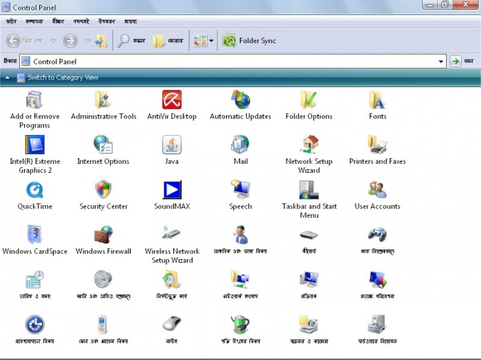Open Internet Options
This screenshot has width=481, height=360.
pos(103,150)
